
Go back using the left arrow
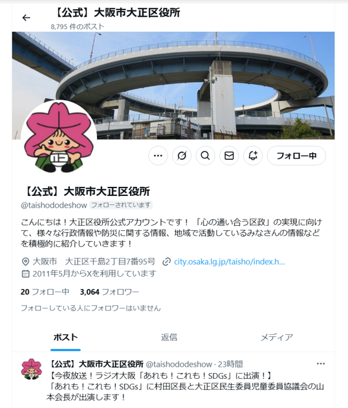(27, 17)
